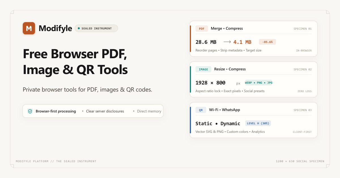
Task: Click the SPECIMEN 02 label
Action: (x=303, y=70)
